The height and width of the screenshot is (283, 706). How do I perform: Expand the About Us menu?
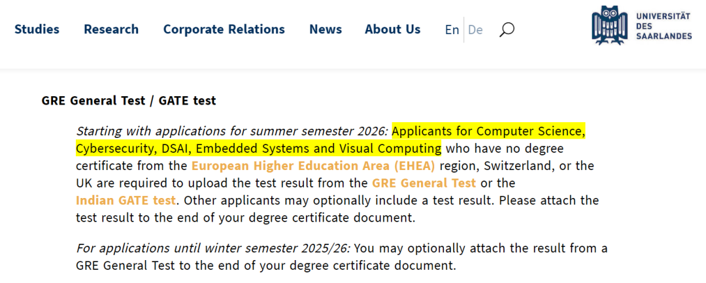(393, 29)
